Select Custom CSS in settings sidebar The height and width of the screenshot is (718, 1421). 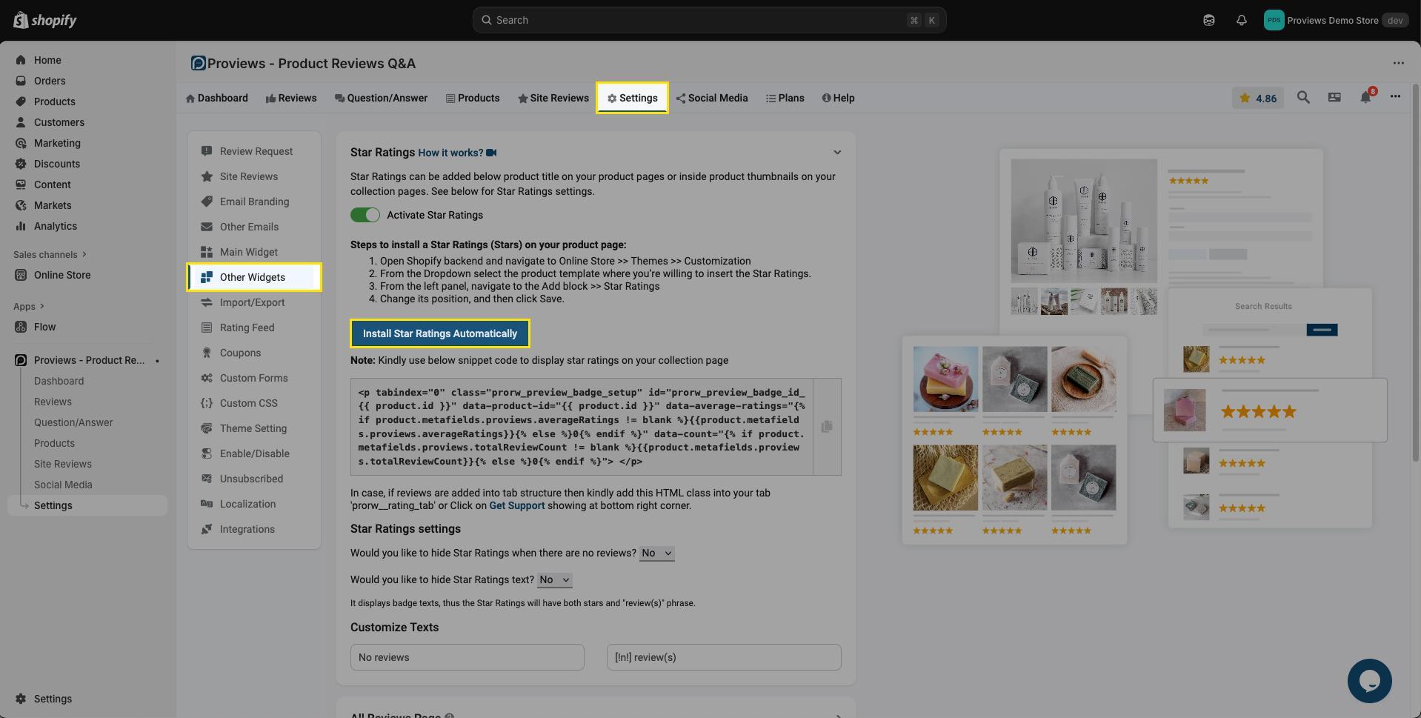248,404
